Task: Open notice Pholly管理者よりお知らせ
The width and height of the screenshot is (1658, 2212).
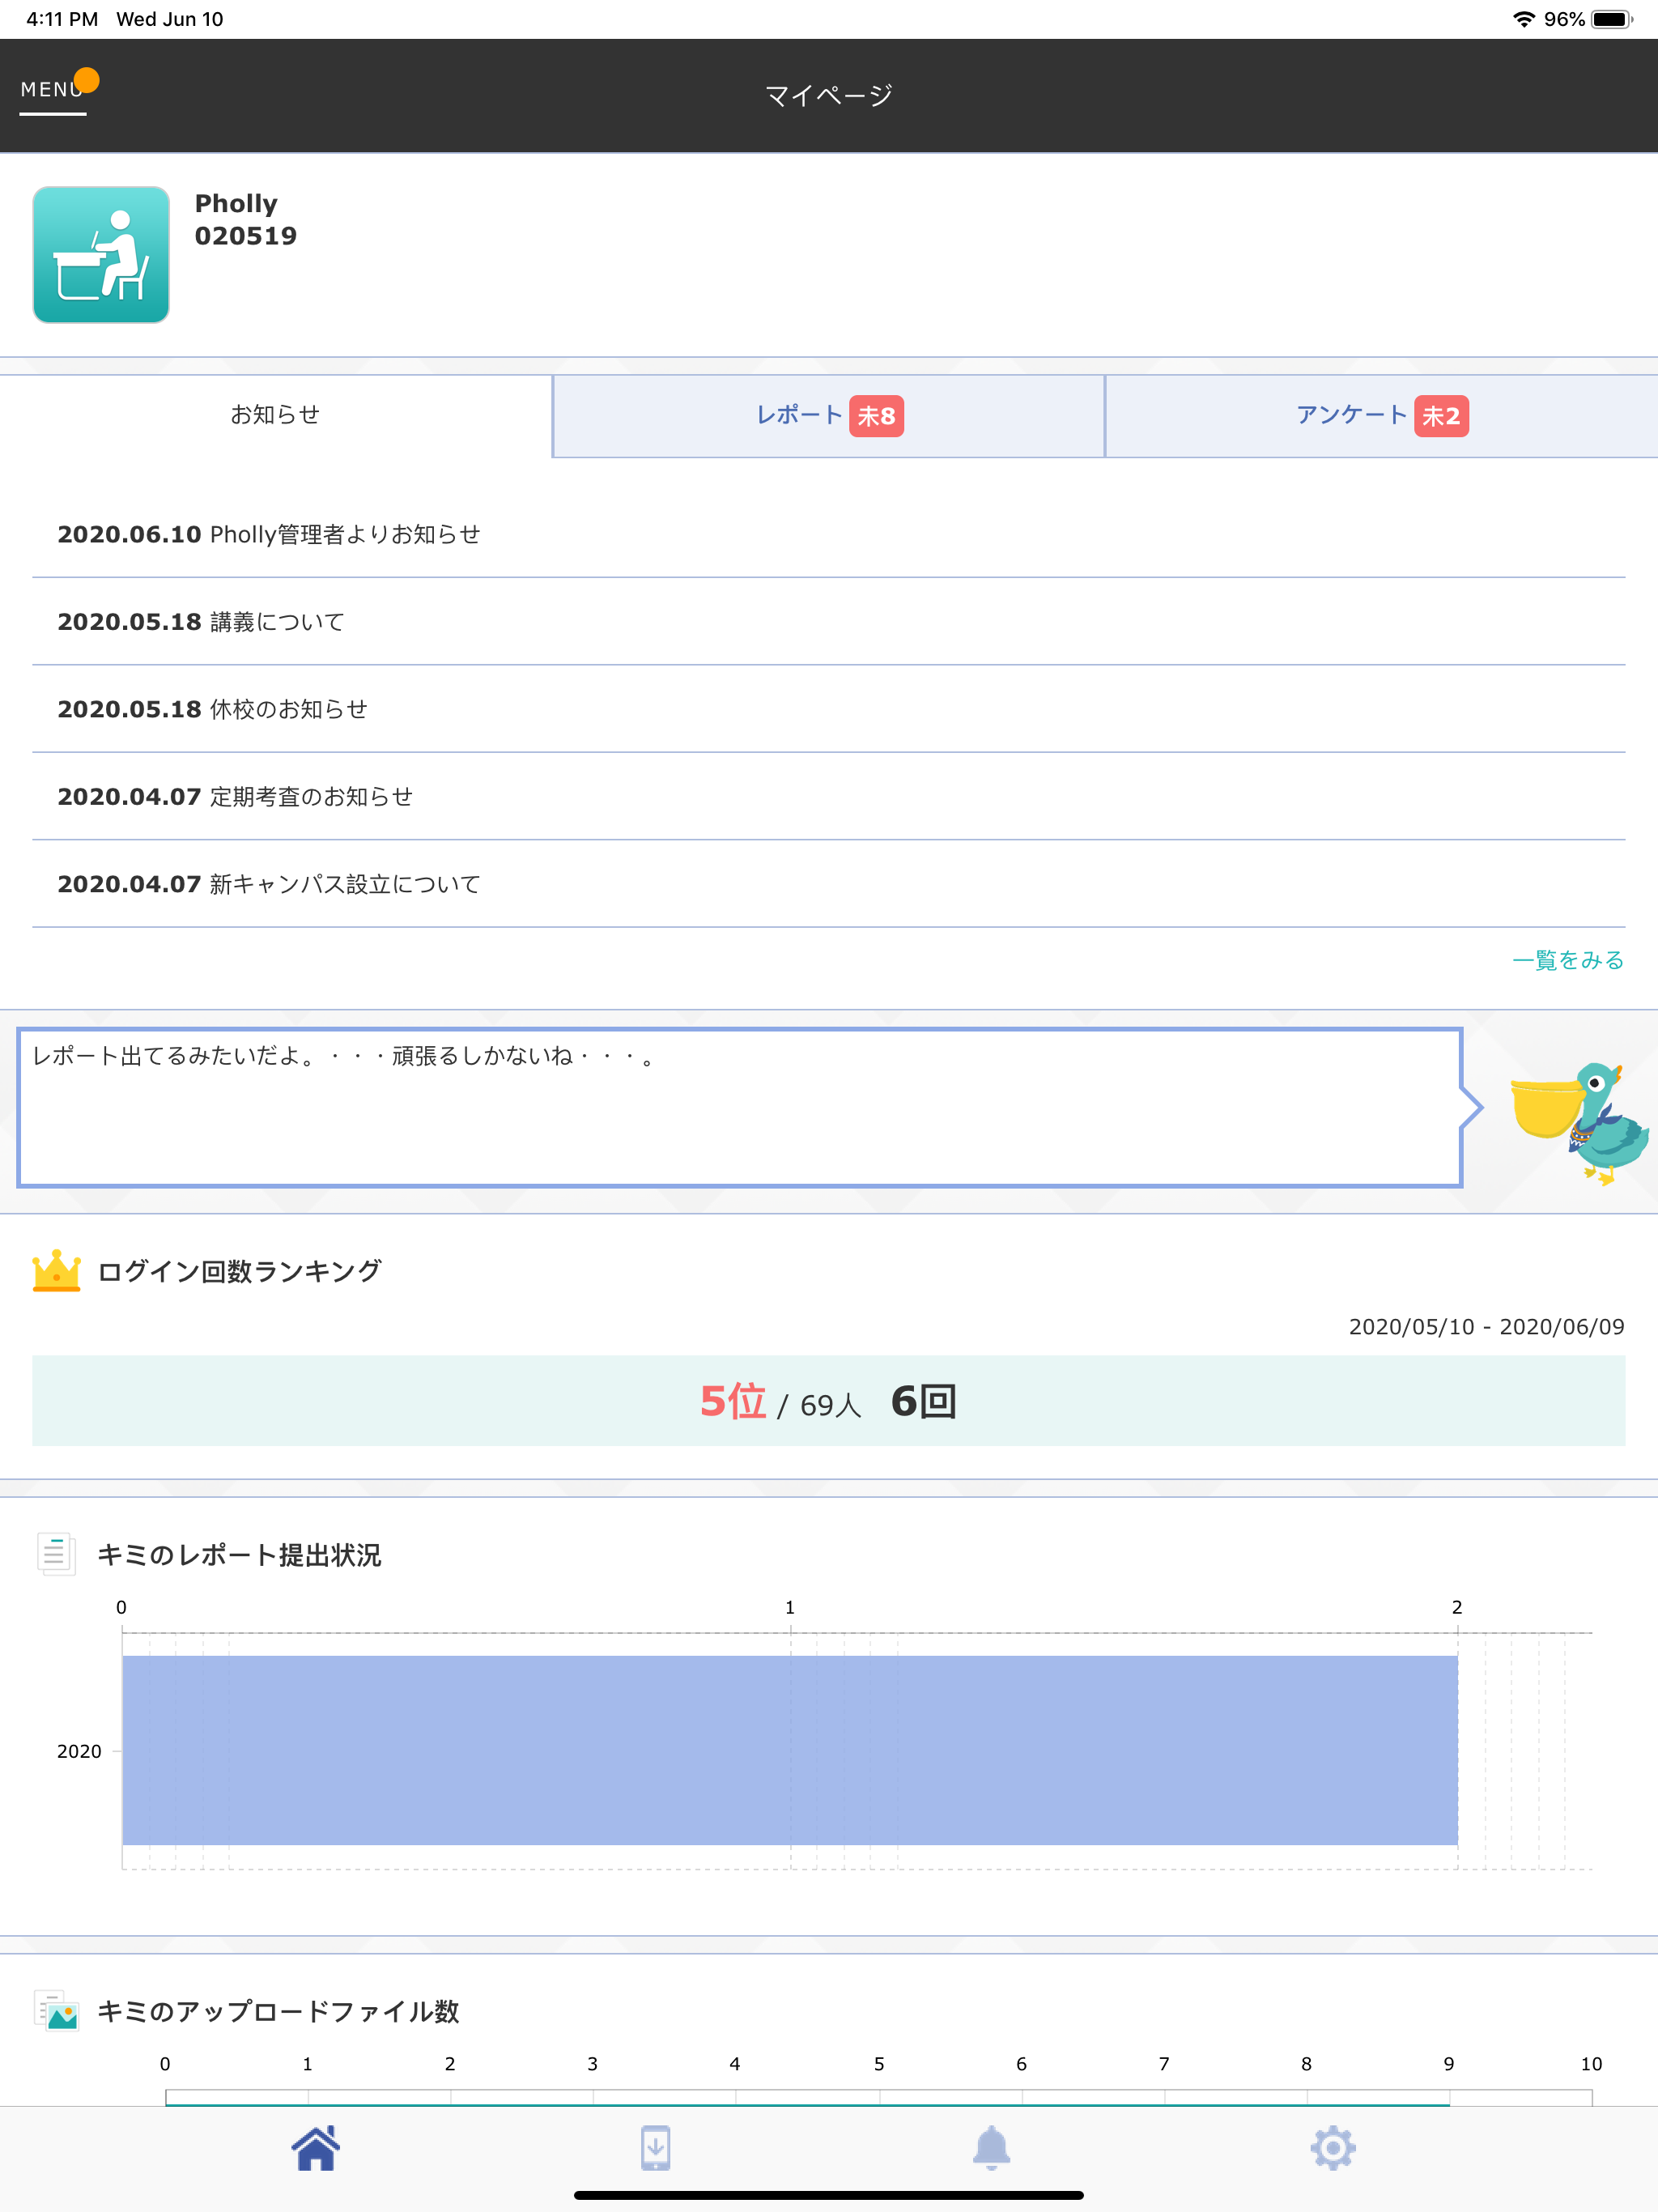Action: 829,535
